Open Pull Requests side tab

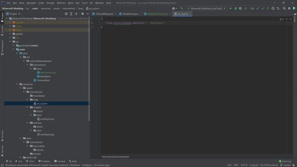click(x=2, y=48)
